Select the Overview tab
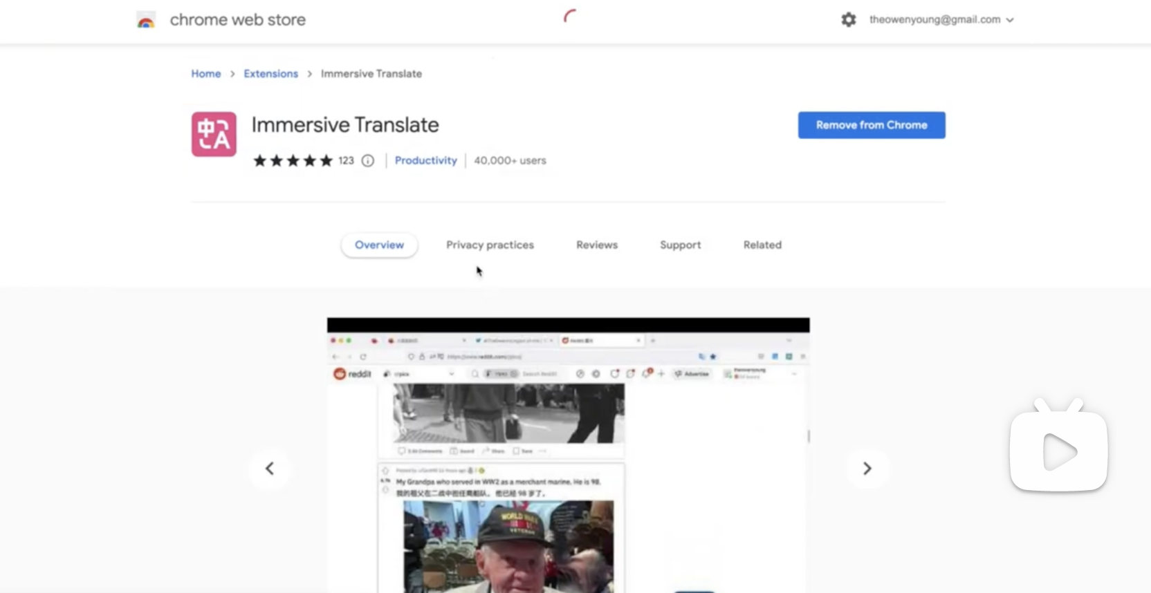The width and height of the screenshot is (1151, 593). [x=379, y=245]
